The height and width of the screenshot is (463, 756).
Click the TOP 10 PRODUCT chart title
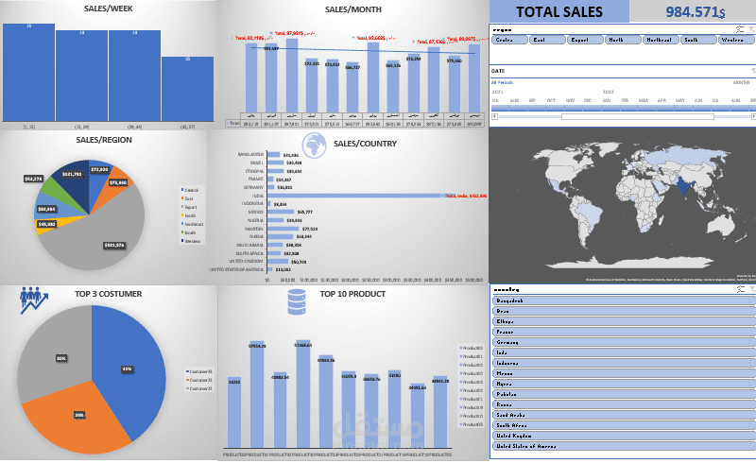click(352, 294)
